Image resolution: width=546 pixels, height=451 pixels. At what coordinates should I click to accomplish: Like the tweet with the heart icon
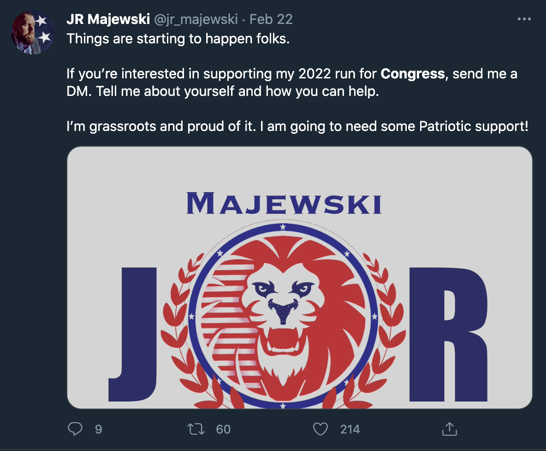coord(320,429)
